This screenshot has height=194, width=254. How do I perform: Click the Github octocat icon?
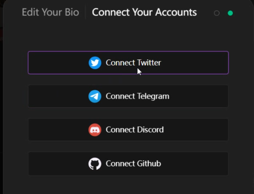[95, 164]
